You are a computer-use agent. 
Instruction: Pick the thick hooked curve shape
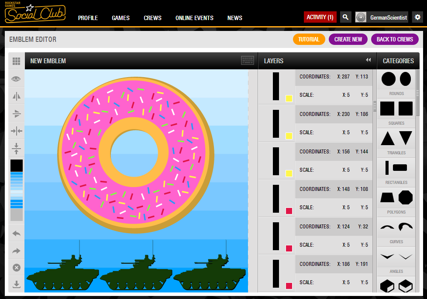click(x=406, y=227)
